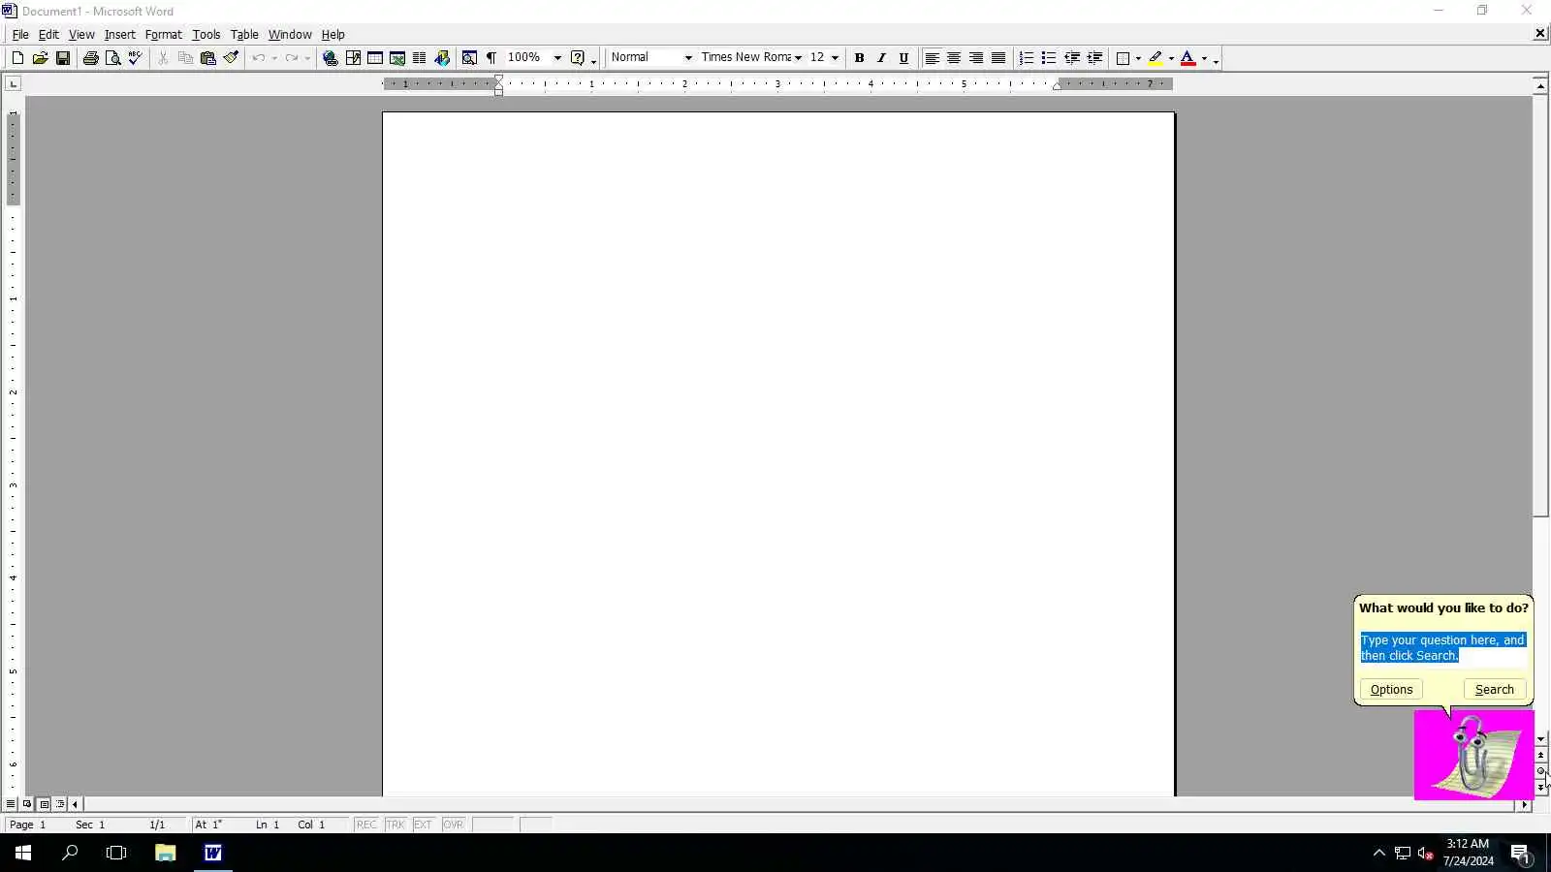The width and height of the screenshot is (1551, 872).
Task: Apply bulleted list formatting
Action: (x=1049, y=58)
